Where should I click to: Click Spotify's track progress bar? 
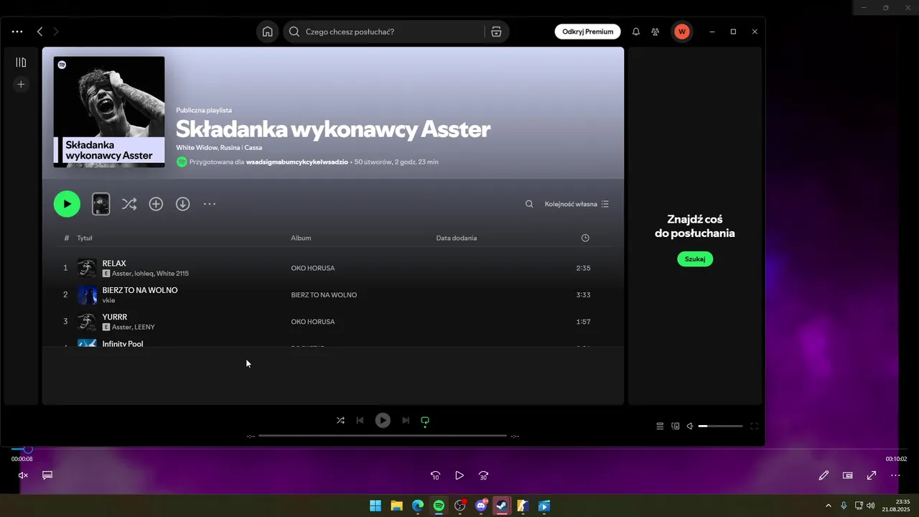click(383, 436)
